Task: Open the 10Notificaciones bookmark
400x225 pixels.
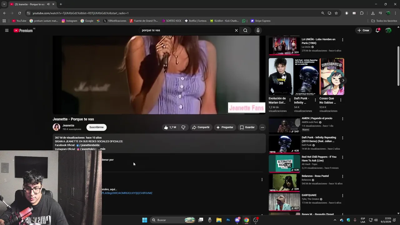Action: click(115, 21)
